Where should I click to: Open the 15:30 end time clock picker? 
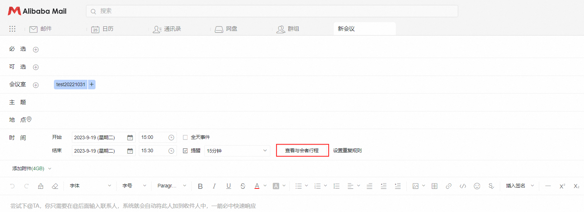tap(171, 151)
